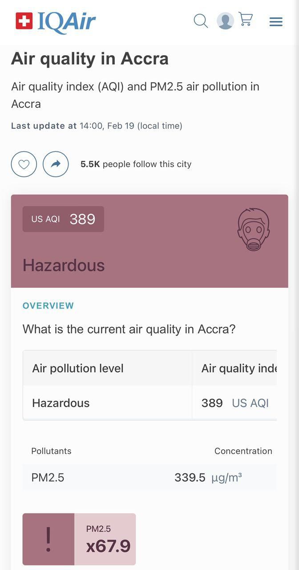299x570 pixels.
Task: Click the Hazardous banner heading
Action: click(64, 265)
